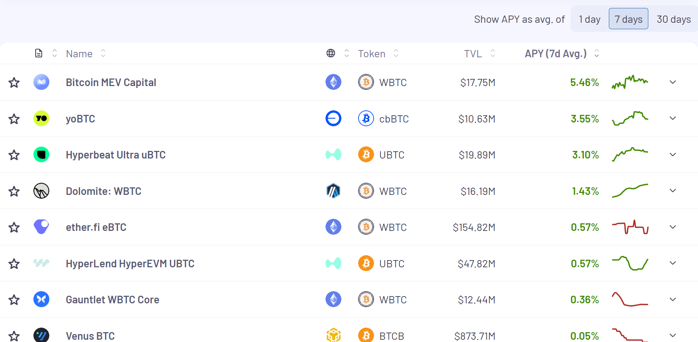Screen dimensions: 698x342
Task: Click Base chain icon in yoBTC row
Action: pos(333,118)
